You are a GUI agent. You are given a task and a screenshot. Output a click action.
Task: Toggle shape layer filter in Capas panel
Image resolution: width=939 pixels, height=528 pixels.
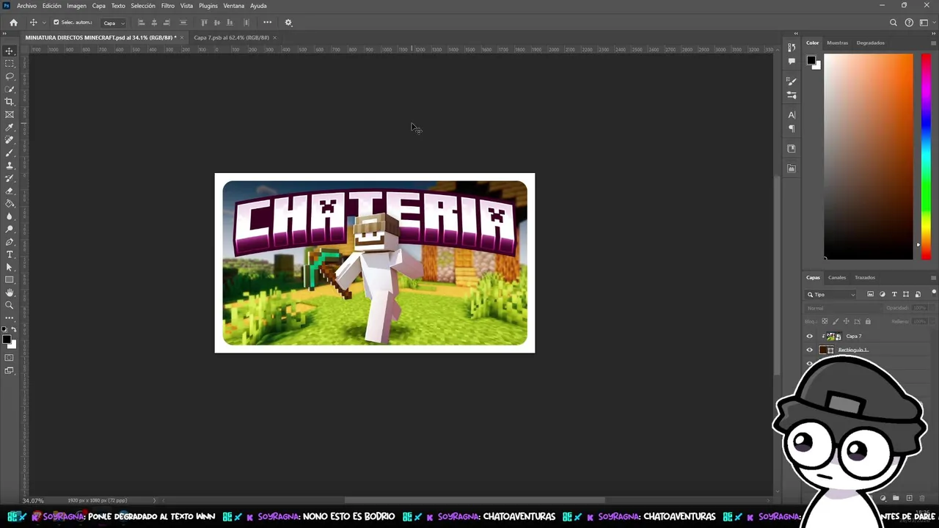[x=906, y=295]
